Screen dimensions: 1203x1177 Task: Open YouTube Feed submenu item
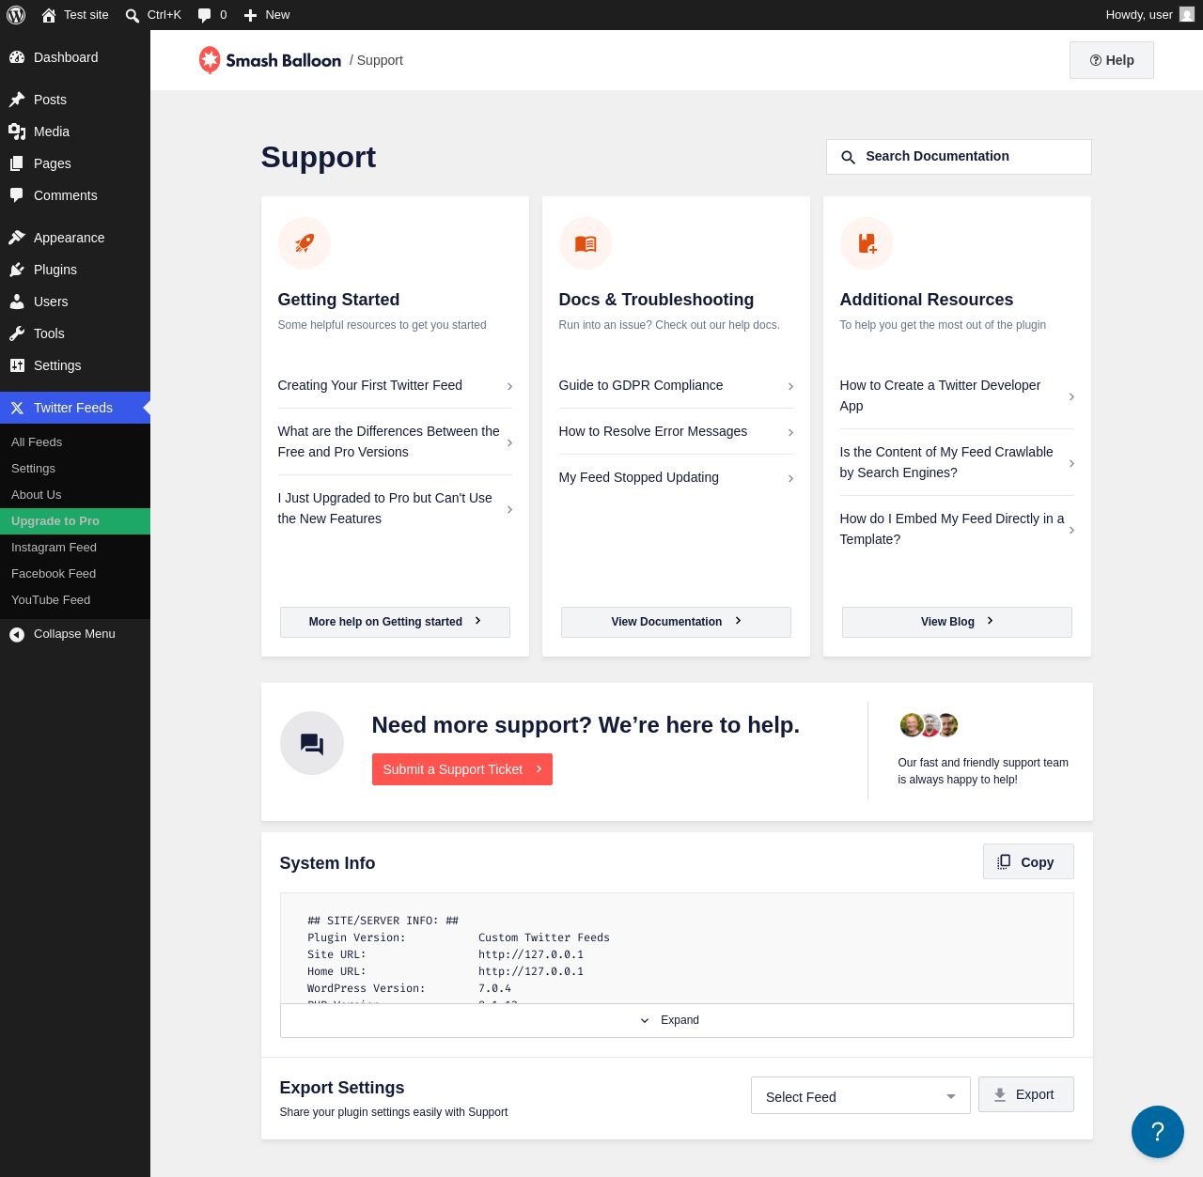pos(75,600)
